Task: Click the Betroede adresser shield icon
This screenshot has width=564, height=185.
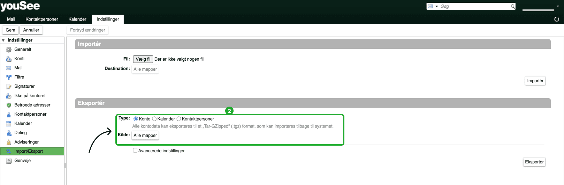Action: coord(9,105)
